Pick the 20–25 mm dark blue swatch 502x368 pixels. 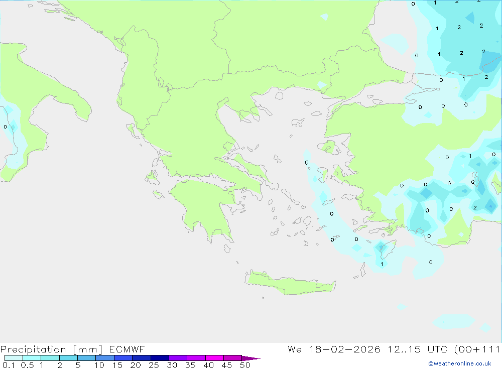click(x=142, y=358)
